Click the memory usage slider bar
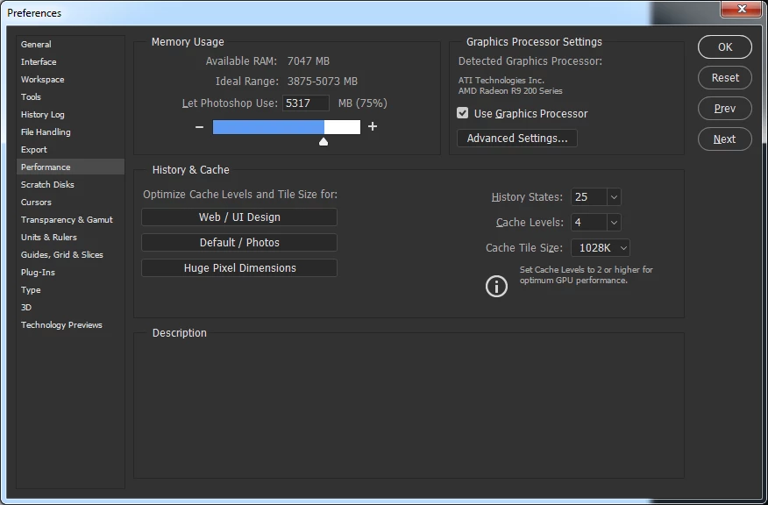 click(287, 127)
